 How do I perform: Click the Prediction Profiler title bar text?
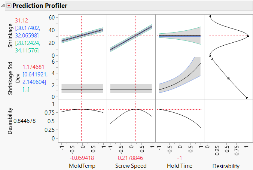40,6
